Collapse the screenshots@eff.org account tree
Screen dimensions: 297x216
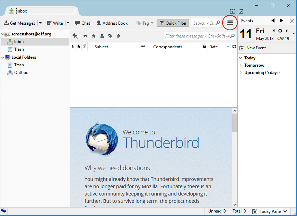[x=2, y=34]
